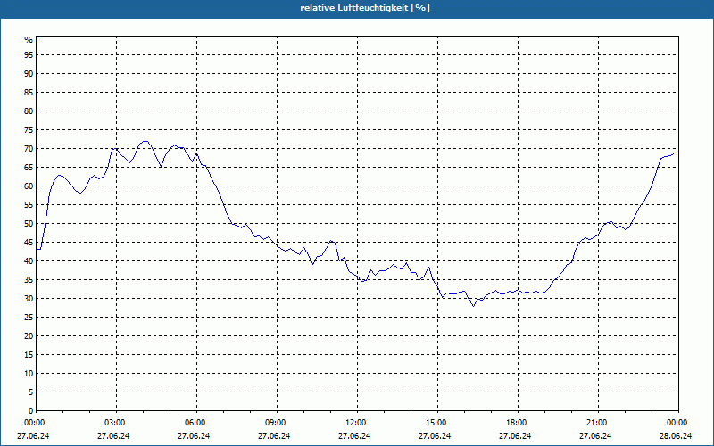Screen dimensions: 714x446
Task: Click the y-axis value '80'
Action: tap(29, 111)
